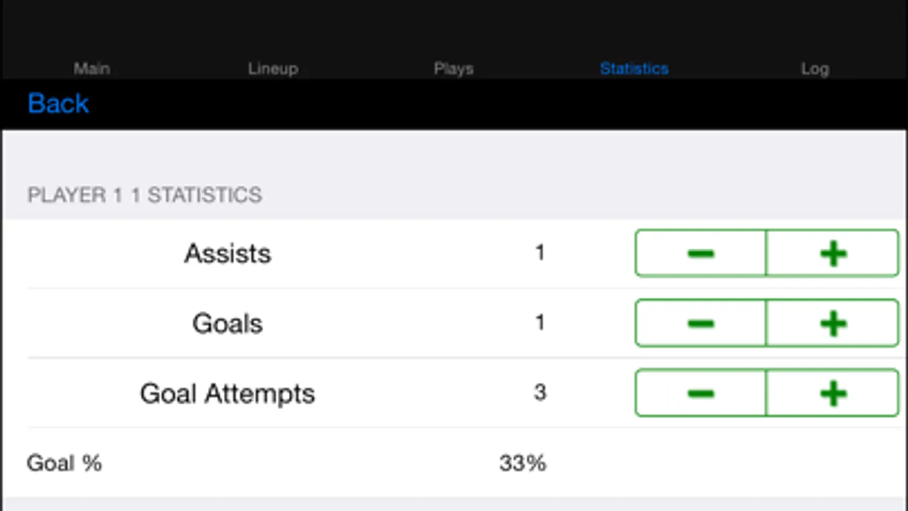The width and height of the screenshot is (908, 511).
Task: Add a Goal Attempt with plus
Action: point(832,393)
